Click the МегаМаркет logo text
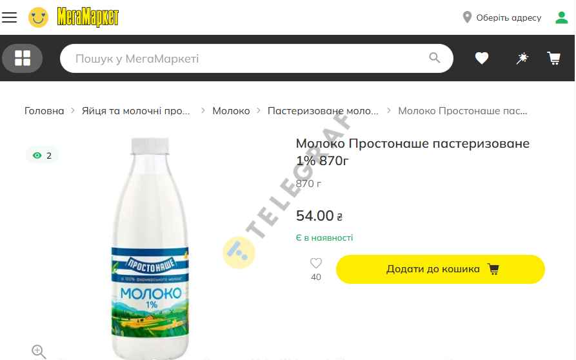This screenshot has height=360, width=576. (x=88, y=17)
